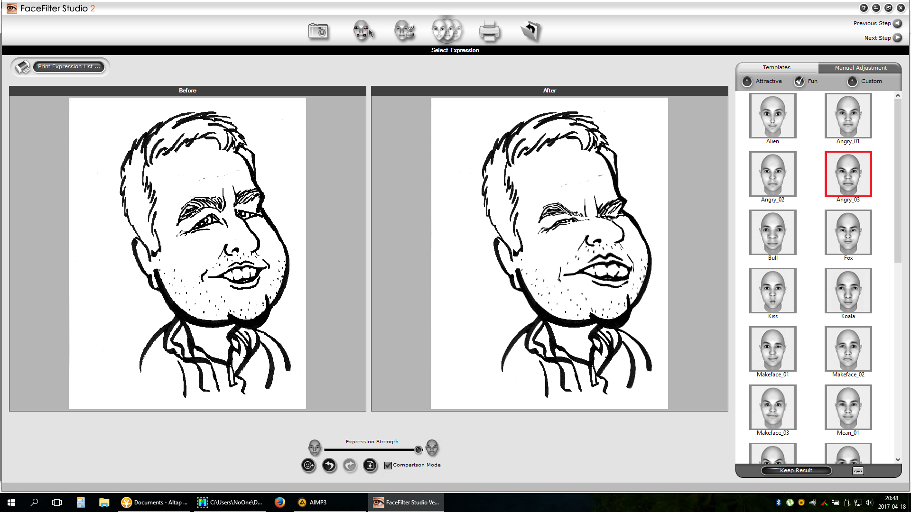Click the export arrow icon in toolbar
Viewport: 911px width, 512px height.
click(531, 31)
